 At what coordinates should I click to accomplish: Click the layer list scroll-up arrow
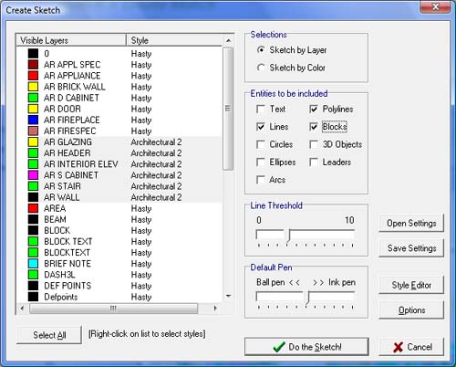coord(228,40)
